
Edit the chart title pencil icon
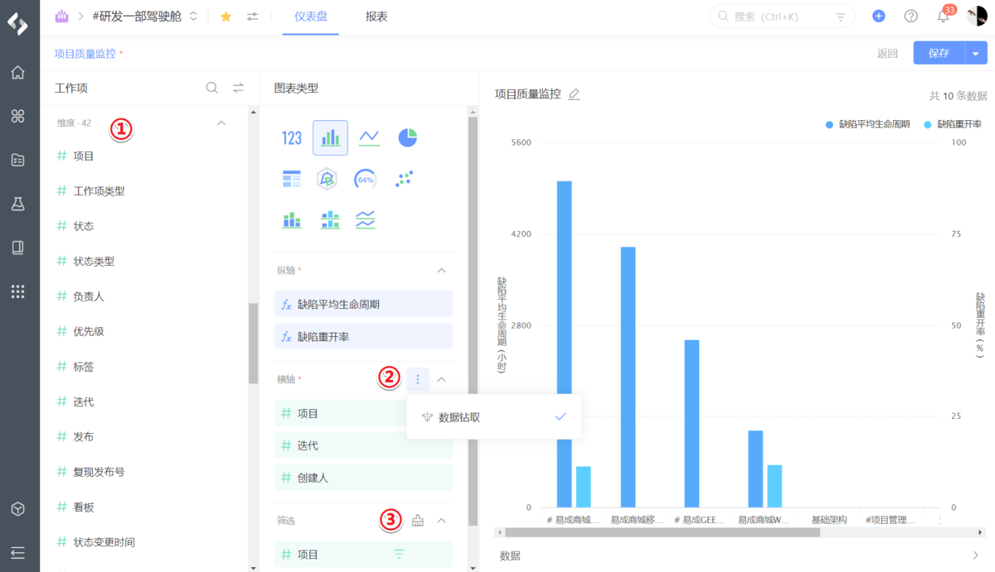[574, 94]
